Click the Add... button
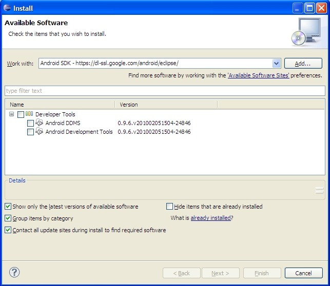Viewport: 330px width, 286px height. 303,64
